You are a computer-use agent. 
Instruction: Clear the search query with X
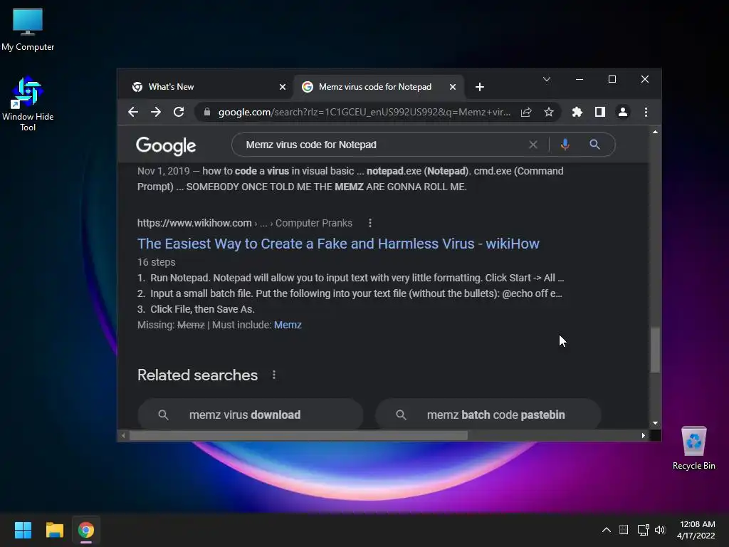(x=533, y=145)
